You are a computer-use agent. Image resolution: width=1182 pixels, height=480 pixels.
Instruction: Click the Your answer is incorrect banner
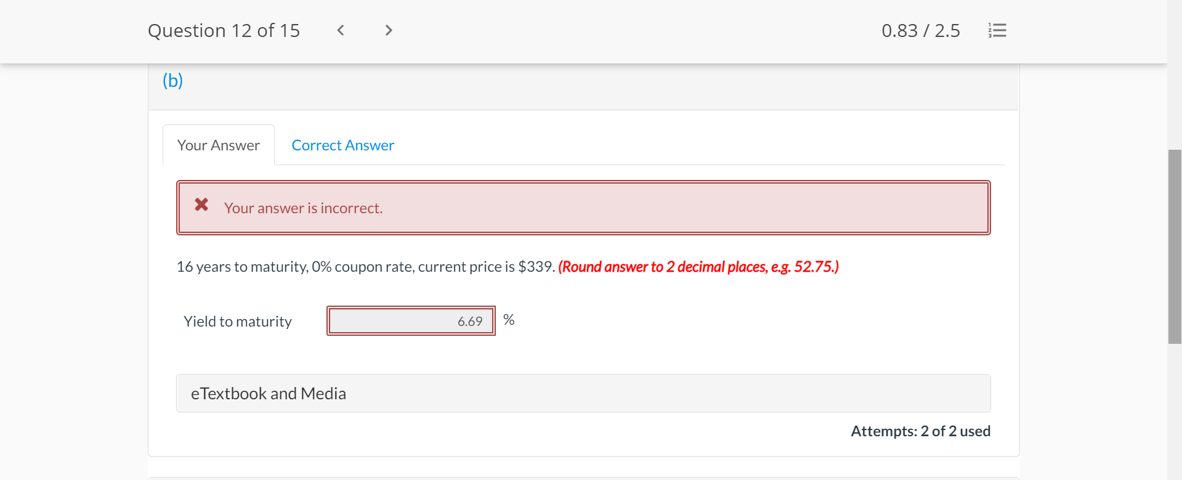[x=583, y=208]
